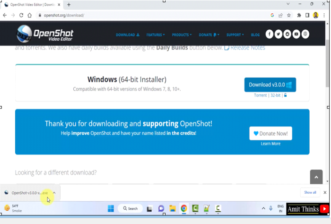Show hidden system tray icons
This screenshot has height=224, width=331.
263,208
